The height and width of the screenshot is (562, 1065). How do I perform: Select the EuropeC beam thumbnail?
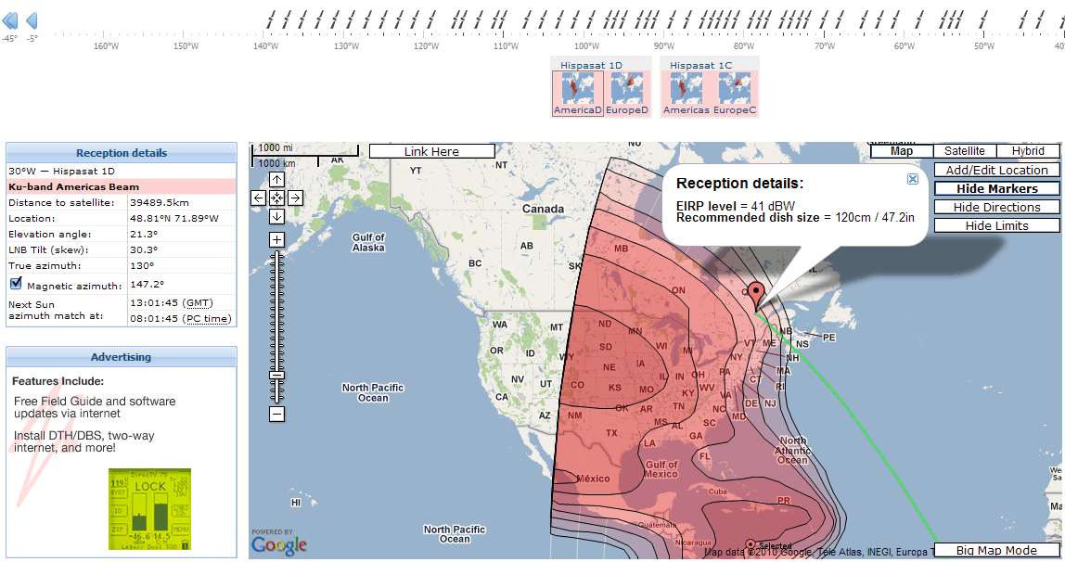[x=735, y=93]
